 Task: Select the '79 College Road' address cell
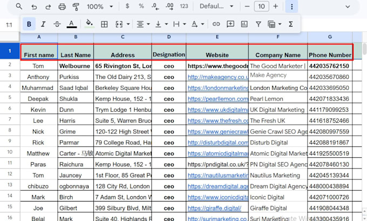[x=123, y=143]
